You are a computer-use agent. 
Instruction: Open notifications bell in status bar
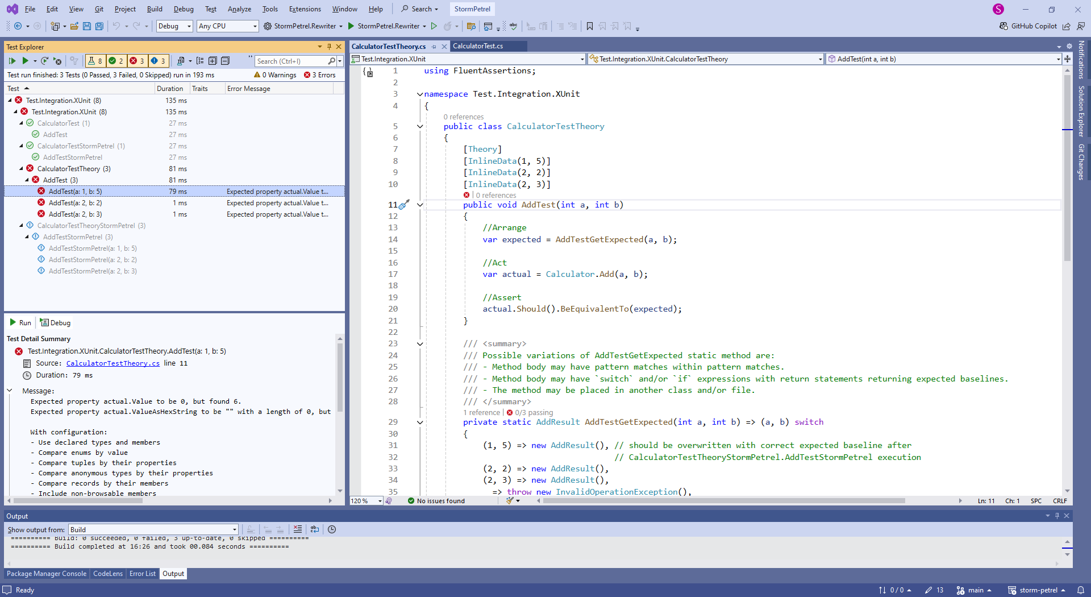pyautogui.click(x=1081, y=590)
